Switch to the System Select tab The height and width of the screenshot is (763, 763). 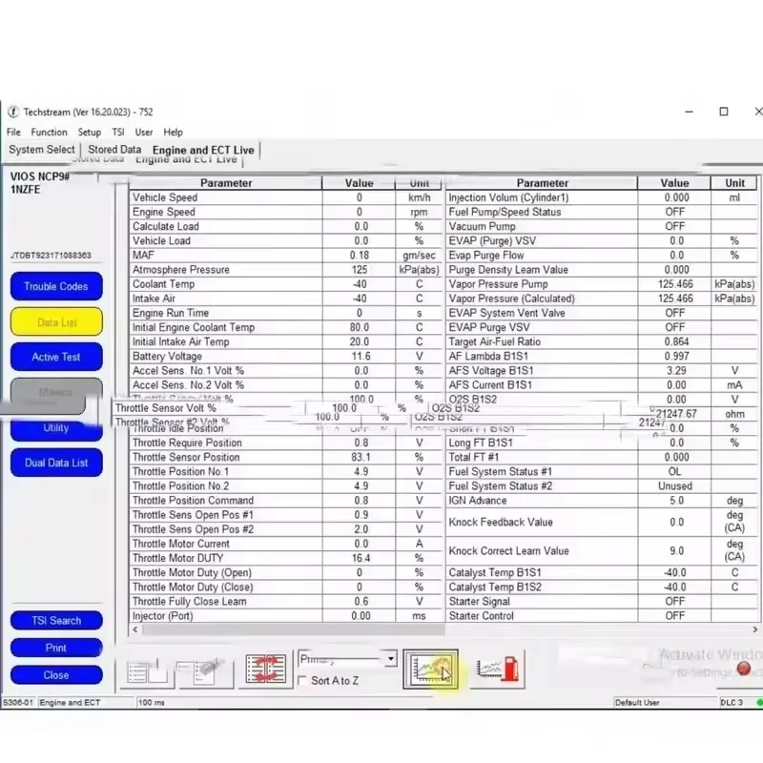click(41, 149)
